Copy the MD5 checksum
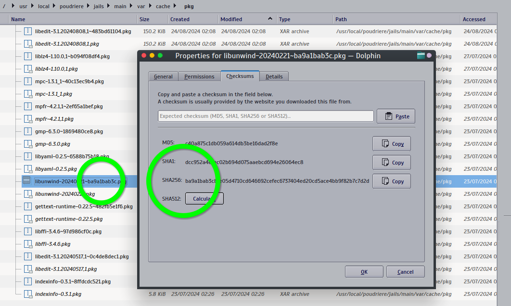 pos(391,144)
